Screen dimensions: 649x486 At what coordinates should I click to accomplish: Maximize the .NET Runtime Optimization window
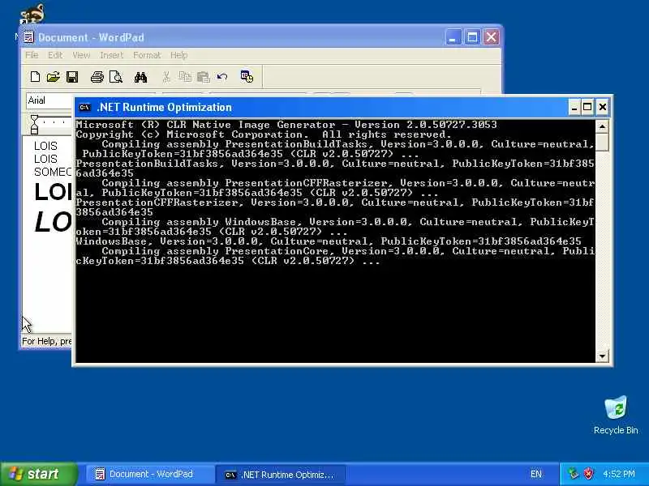tap(587, 108)
